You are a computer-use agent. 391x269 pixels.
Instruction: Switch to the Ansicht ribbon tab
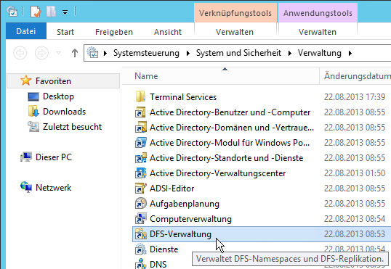(x=168, y=32)
